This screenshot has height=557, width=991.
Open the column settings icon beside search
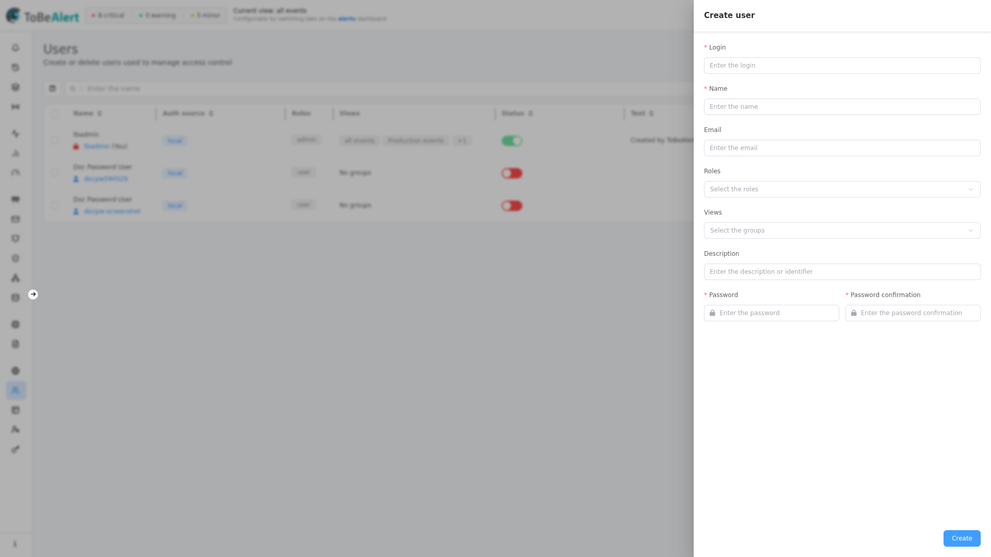click(52, 89)
